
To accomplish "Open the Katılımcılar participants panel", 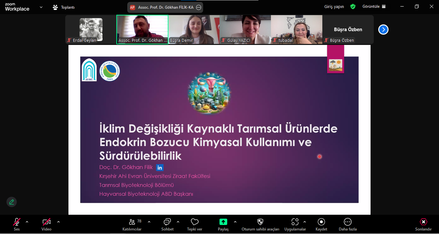I will [132, 222].
